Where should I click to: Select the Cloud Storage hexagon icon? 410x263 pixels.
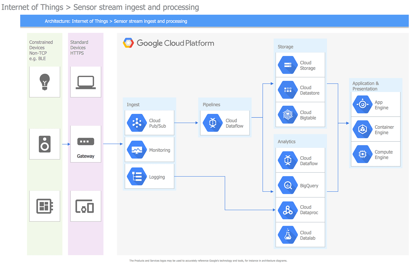288,65
